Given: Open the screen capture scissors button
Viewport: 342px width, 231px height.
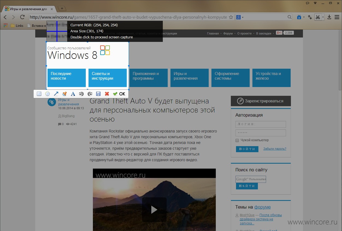Looking at the screenshot, I should (317, 17).
